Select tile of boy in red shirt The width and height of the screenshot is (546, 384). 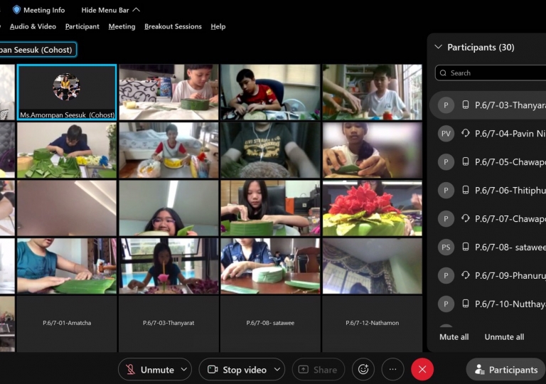coord(270,92)
